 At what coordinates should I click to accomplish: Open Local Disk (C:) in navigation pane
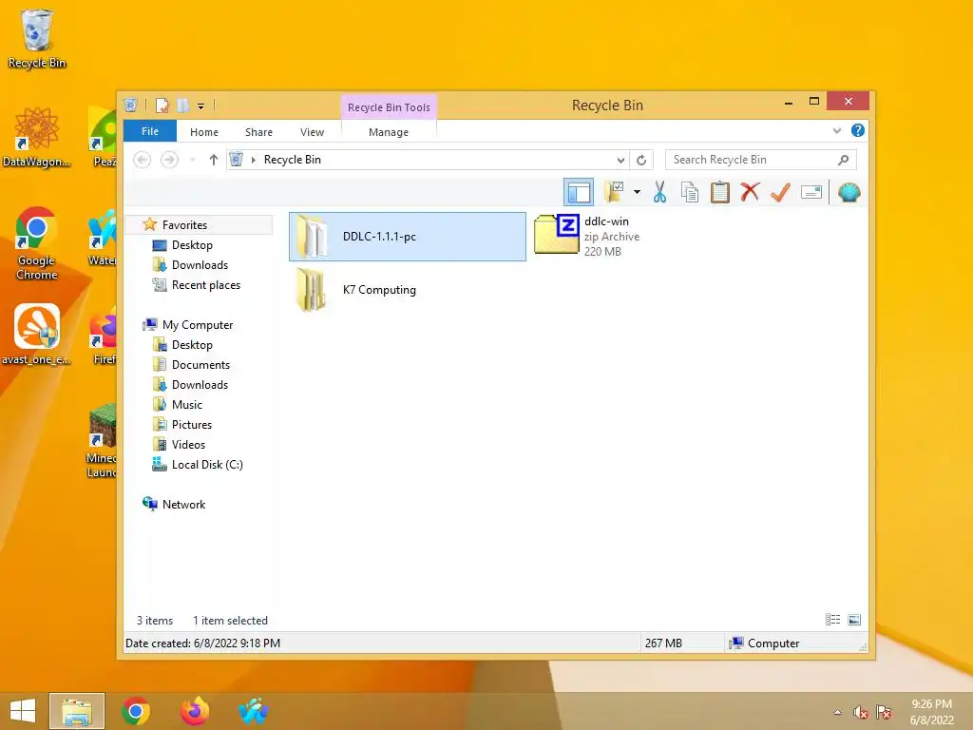(206, 464)
